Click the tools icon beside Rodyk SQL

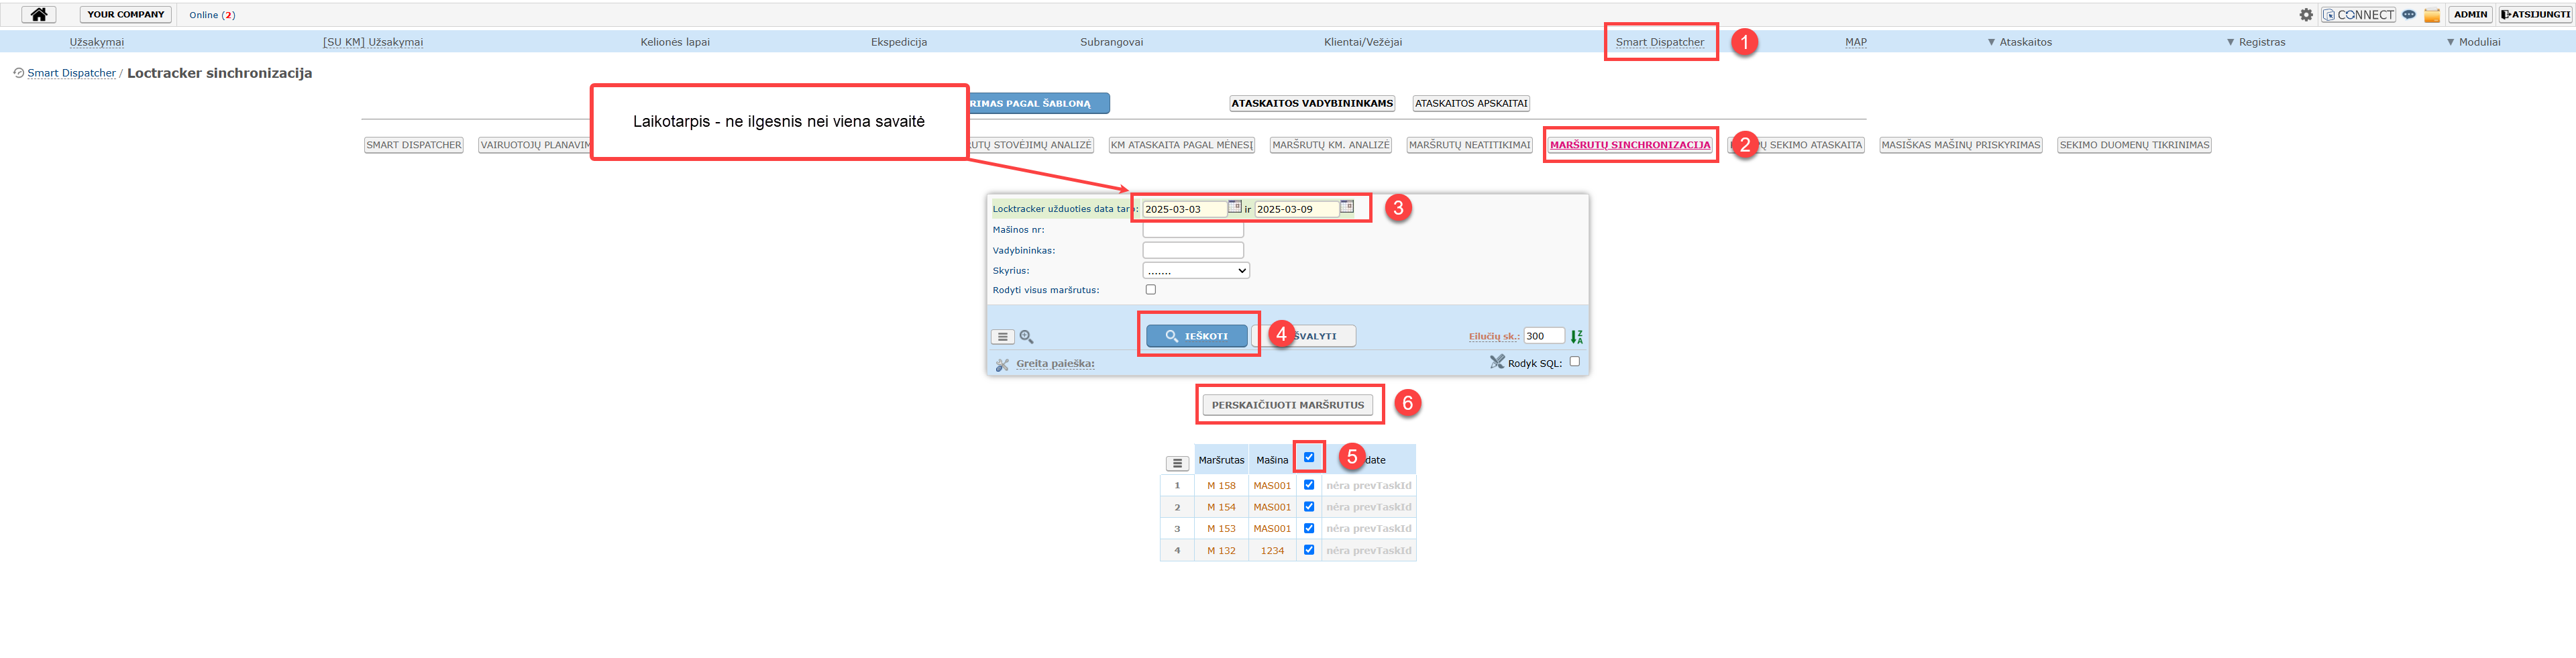pyautogui.click(x=1497, y=362)
